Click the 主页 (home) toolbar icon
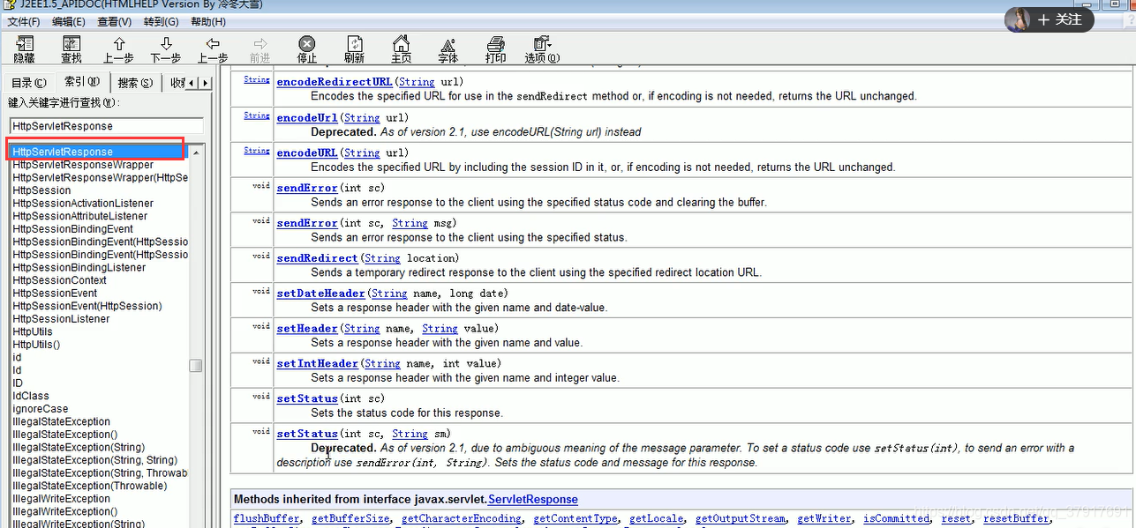 click(x=401, y=49)
